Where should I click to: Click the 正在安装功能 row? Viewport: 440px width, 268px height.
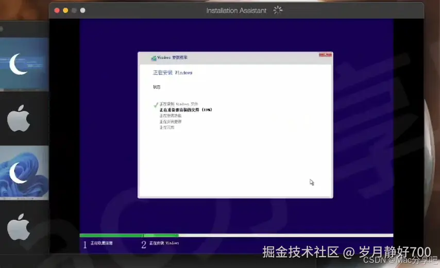coord(171,115)
